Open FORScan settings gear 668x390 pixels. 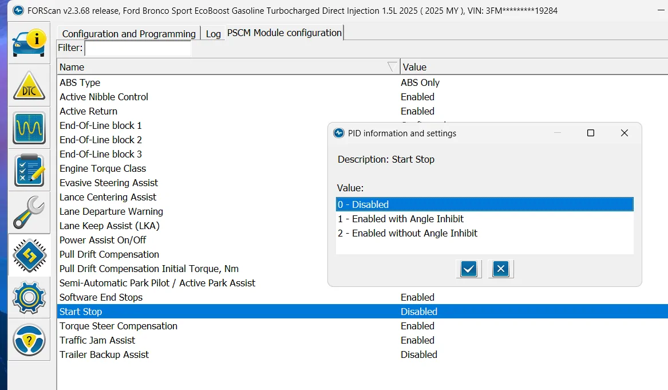point(29,297)
